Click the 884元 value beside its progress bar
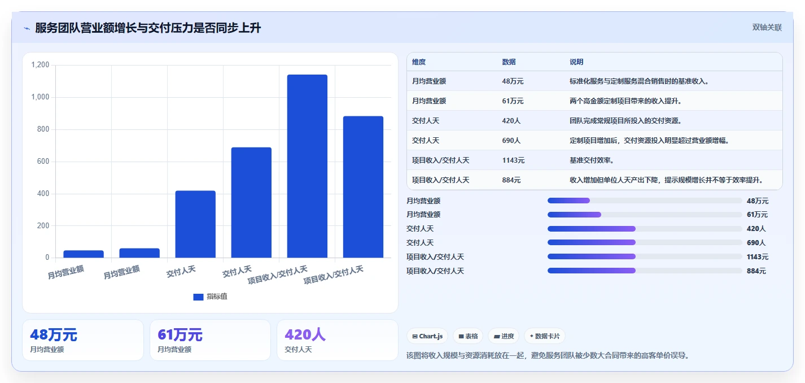 pyautogui.click(x=756, y=271)
